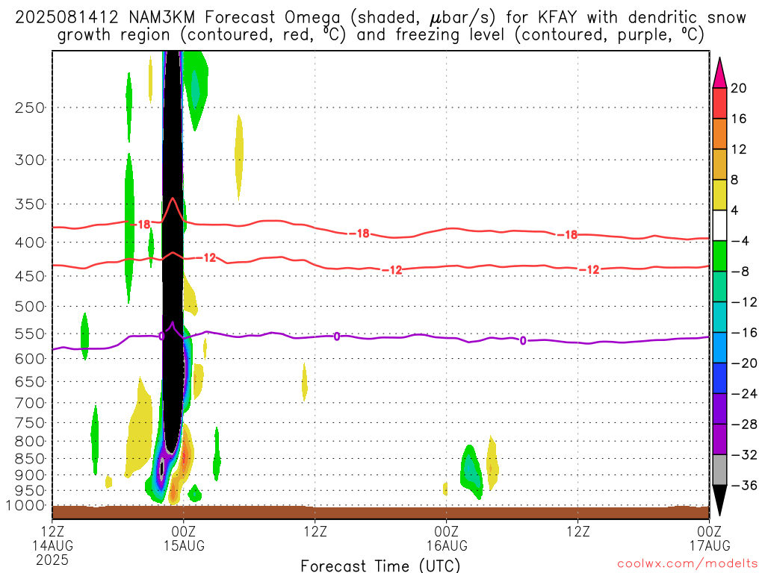765x573 pixels.
Task: Click the 250 pressure level label
Action: [30, 107]
